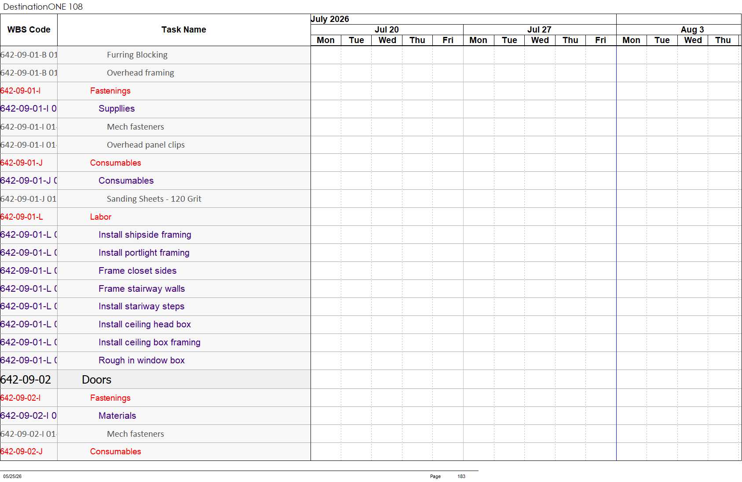Select Fri under Jul 27 week
The image size is (742, 482).
(x=601, y=40)
